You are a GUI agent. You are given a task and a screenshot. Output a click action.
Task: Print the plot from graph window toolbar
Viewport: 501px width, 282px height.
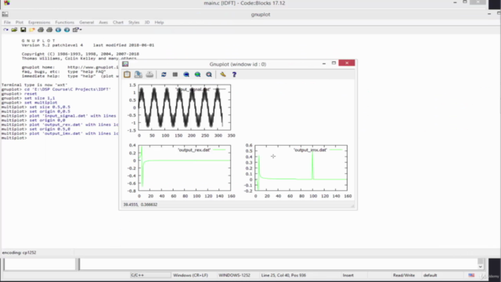[150, 74]
